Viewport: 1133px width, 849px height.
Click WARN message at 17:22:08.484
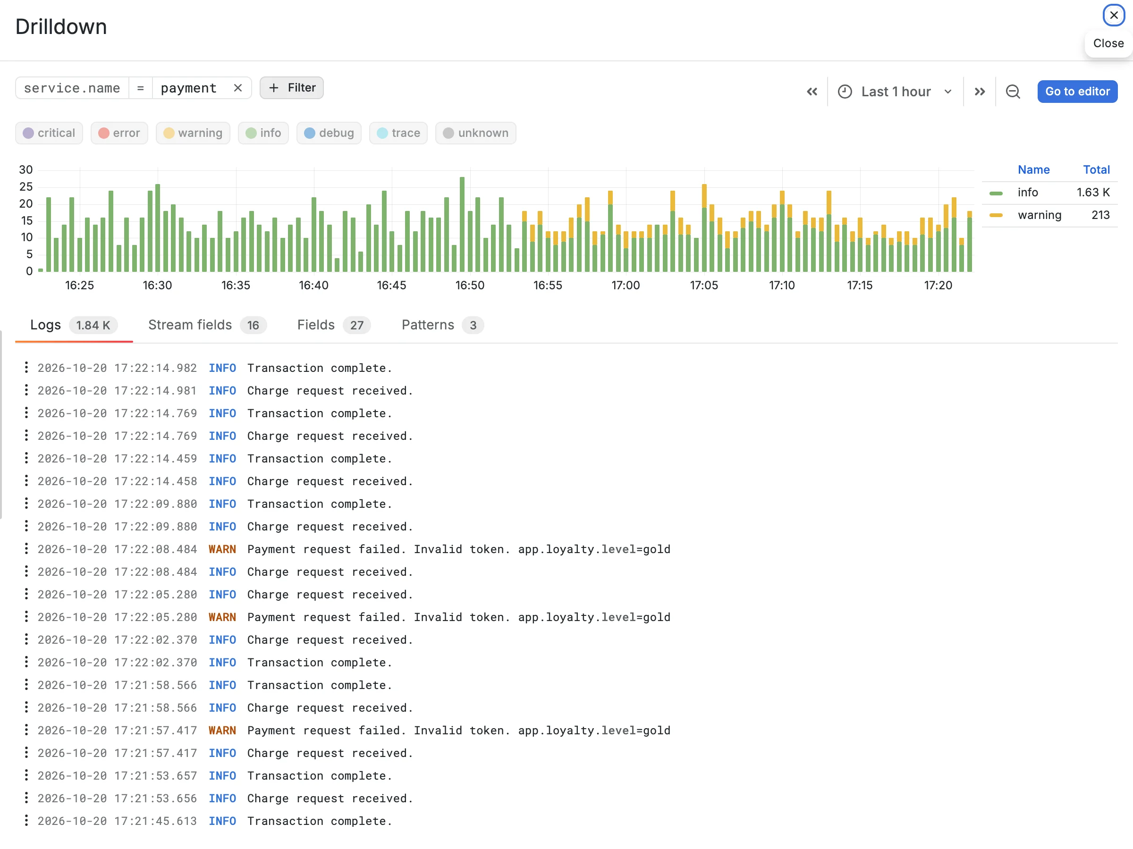458,549
